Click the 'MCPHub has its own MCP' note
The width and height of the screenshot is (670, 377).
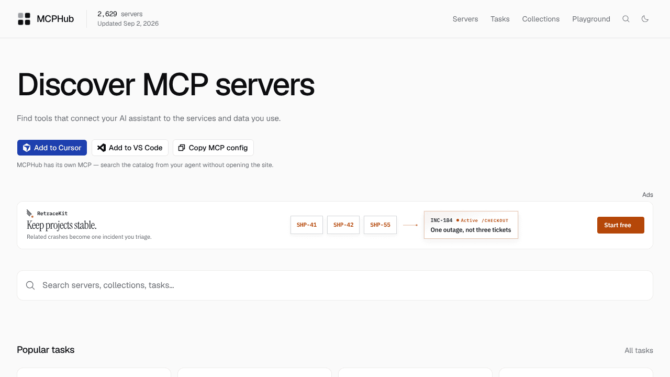[x=145, y=165]
